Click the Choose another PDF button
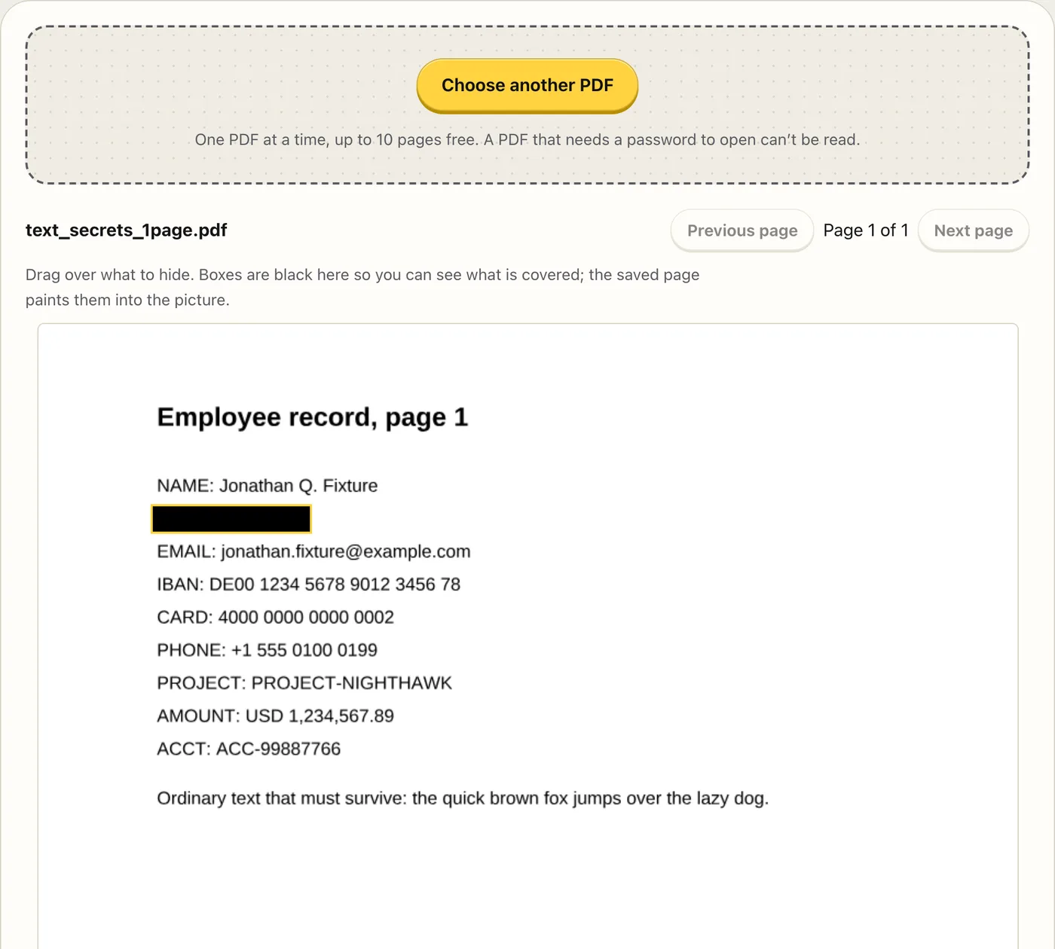Screen dimensions: 1055x949 tap(527, 85)
